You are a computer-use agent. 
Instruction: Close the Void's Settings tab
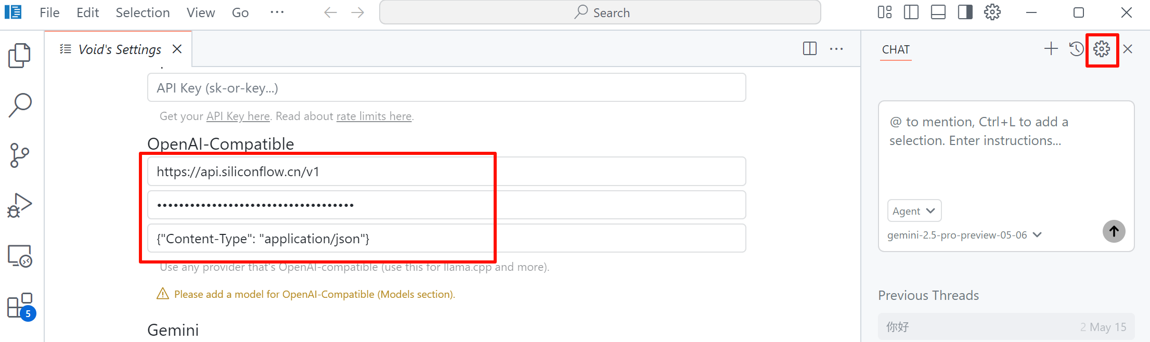click(x=177, y=49)
